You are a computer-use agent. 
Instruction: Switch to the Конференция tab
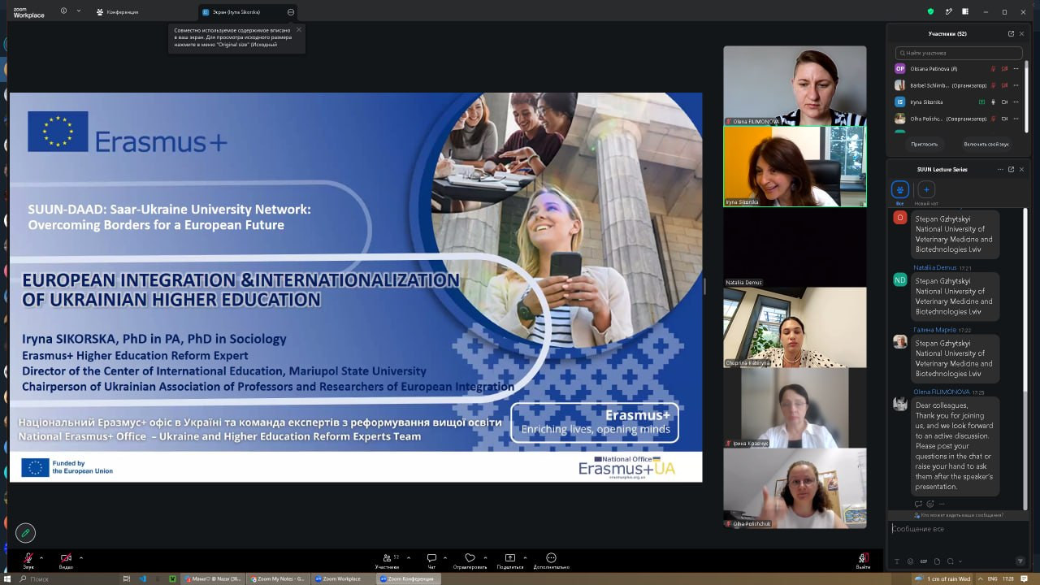[117, 12]
